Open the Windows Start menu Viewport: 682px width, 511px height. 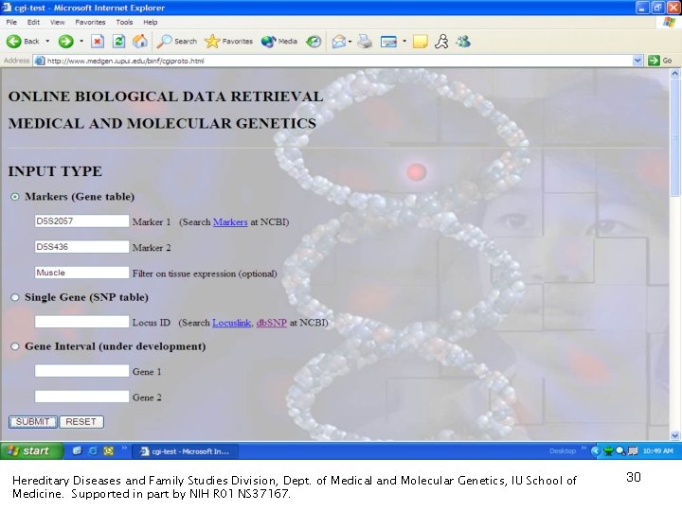point(31,451)
